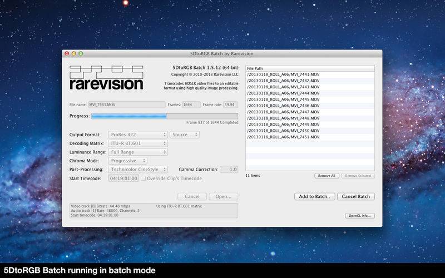Open Post-Processing Technicolor CineStyle dropdown
Image resolution: width=445 pixels, height=278 pixels.
tap(138, 170)
